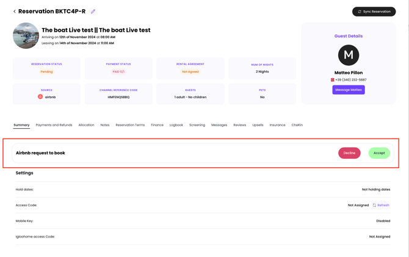
Task: Click the Refresh link for Access Code
Action: coord(383,205)
